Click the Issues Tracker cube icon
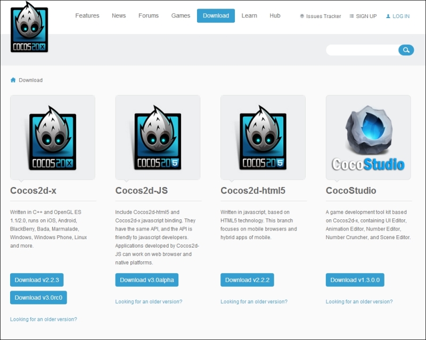Viewport: 426px width, 340px height. click(302, 16)
